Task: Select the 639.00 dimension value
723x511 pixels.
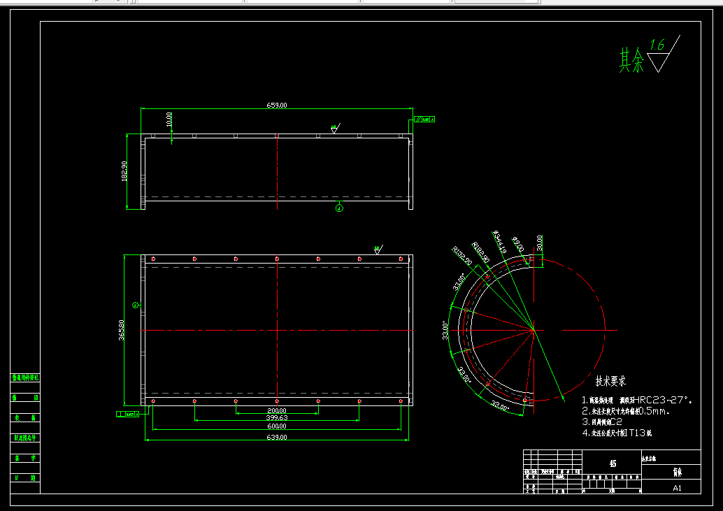Action: click(277, 437)
